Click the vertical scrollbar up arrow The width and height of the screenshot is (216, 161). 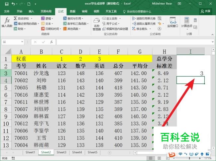pos(213,49)
